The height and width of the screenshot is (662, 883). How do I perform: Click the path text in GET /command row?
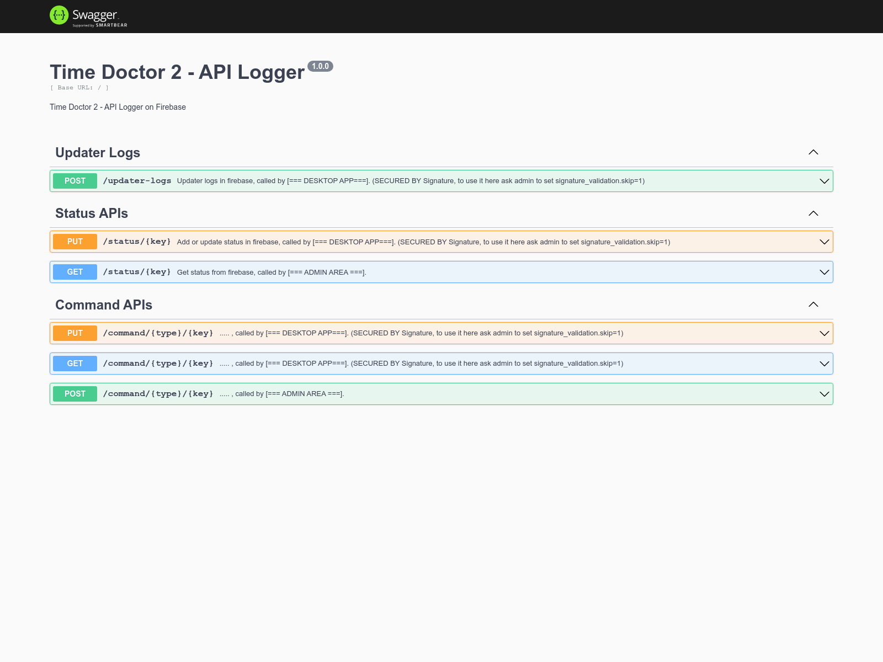158,364
